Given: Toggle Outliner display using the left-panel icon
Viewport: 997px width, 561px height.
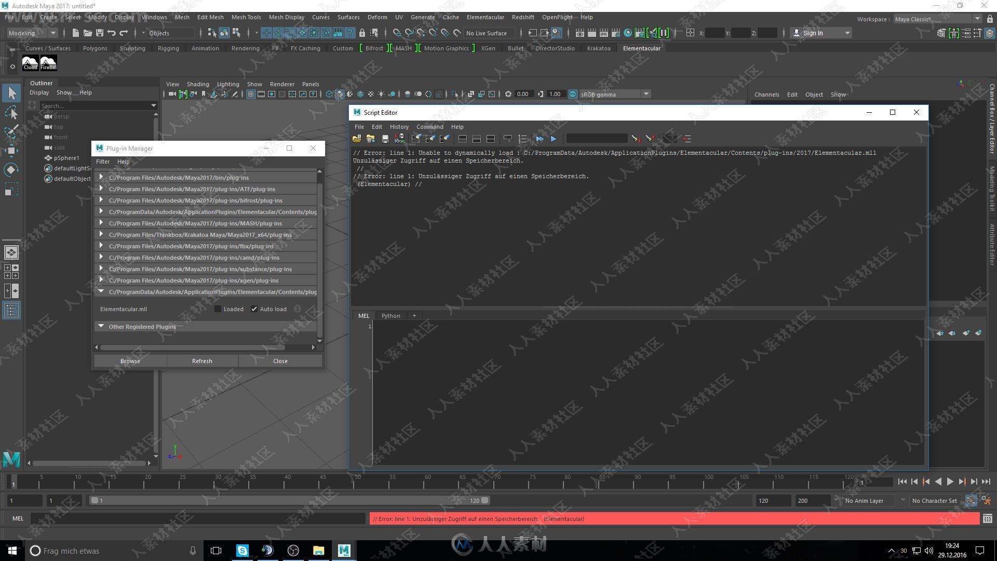Looking at the screenshot, I should click(11, 311).
